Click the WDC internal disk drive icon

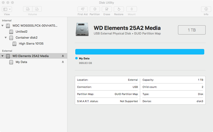click(x=8, y=26)
